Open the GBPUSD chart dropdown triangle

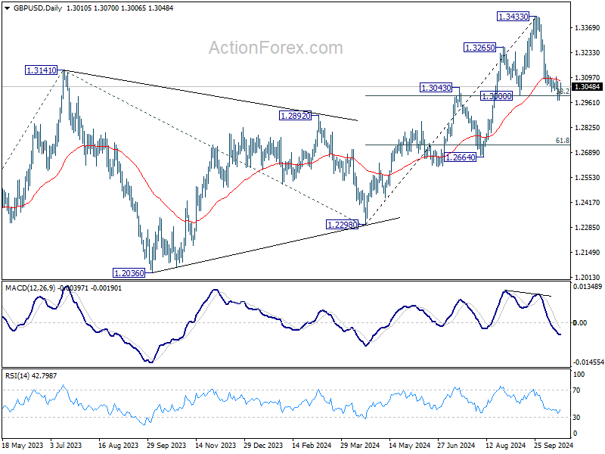coord(8,8)
